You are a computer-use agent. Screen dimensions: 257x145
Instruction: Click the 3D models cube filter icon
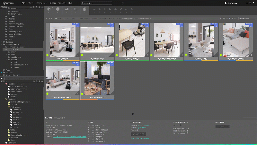pos(49,9)
